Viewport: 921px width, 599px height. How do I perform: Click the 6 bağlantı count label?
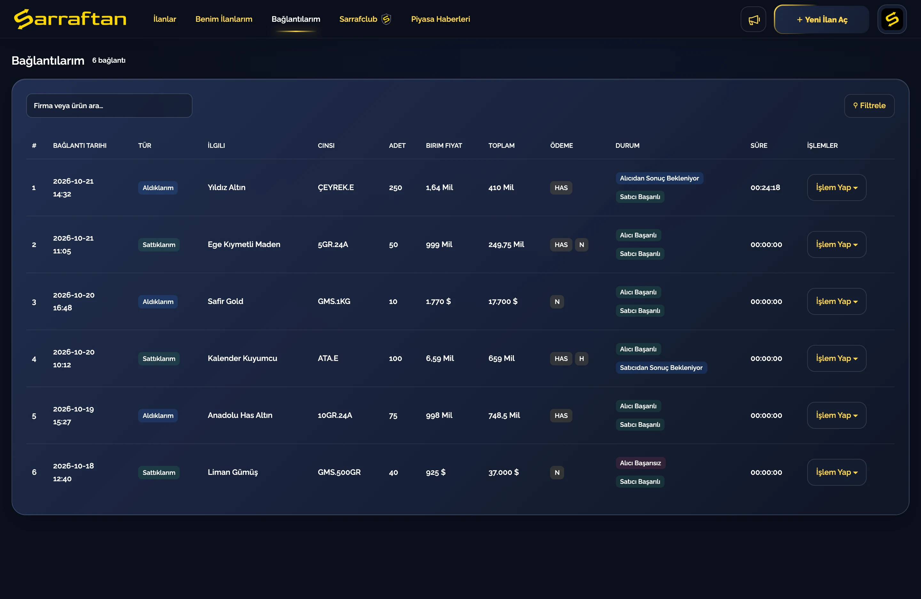tap(109, 60)
